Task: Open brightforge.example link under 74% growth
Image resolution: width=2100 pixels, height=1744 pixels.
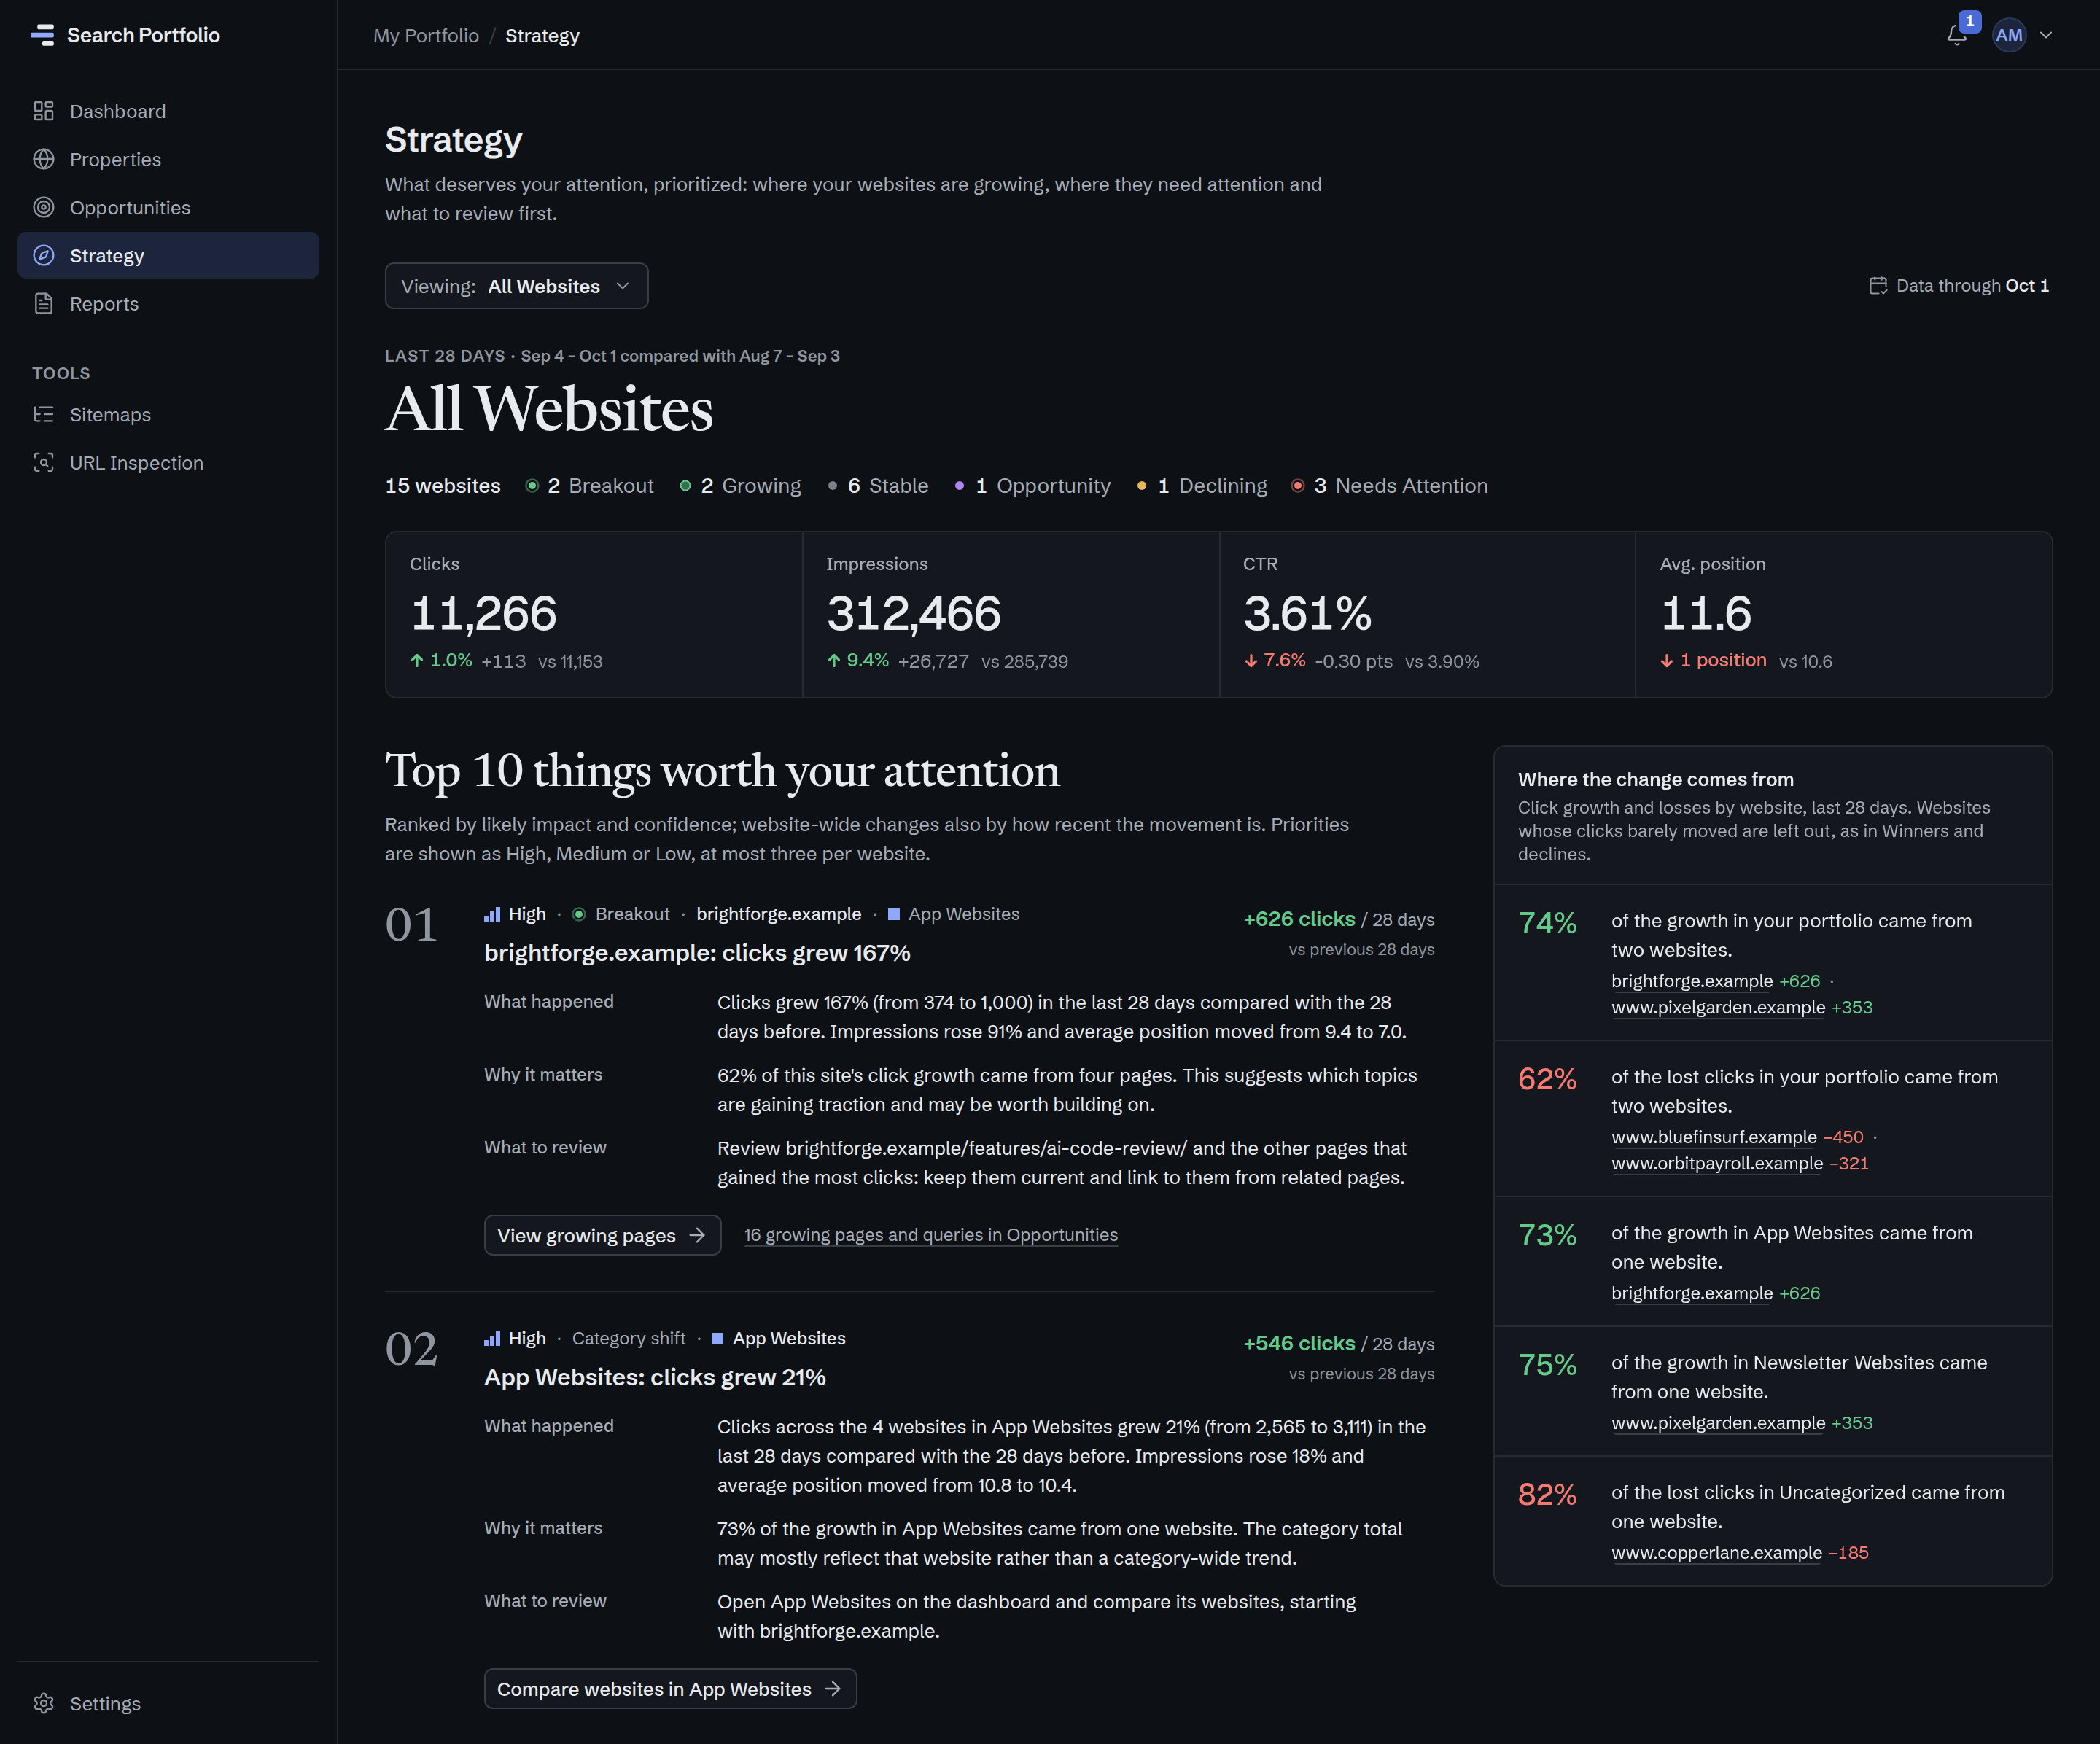Action: click(1691, 981)
